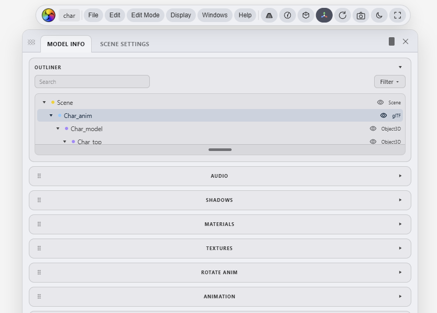
Task: Toggle the highlighted axes gizmo icon
Action: [x=324, y=15]
